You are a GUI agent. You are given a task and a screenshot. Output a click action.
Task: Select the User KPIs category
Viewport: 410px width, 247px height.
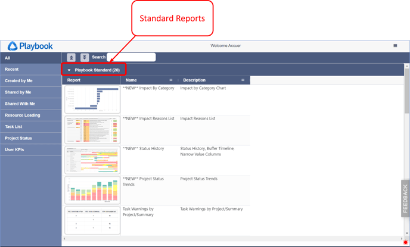(31, 150)
